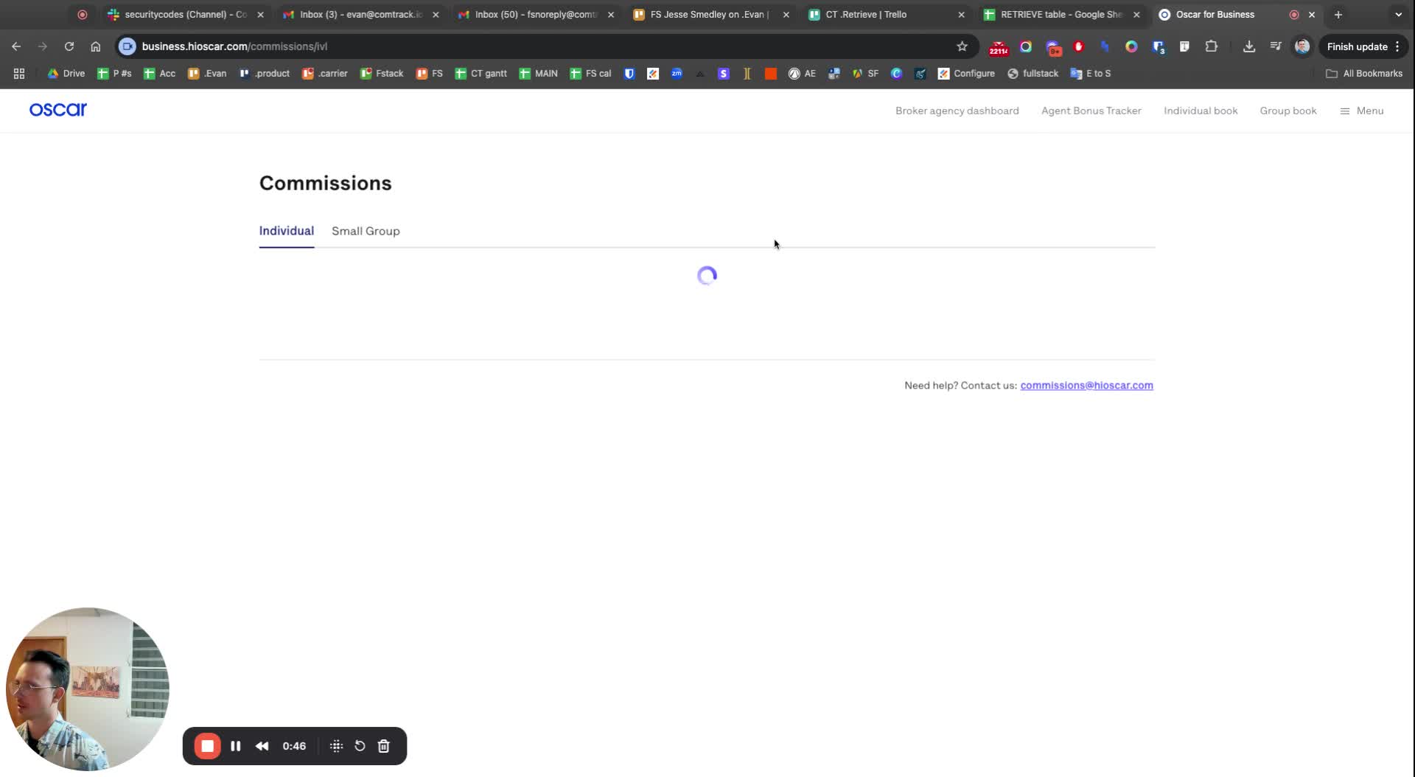Select the Individual commissions tab
This screenshot has height=777, width=1415.
coord(287,231)
